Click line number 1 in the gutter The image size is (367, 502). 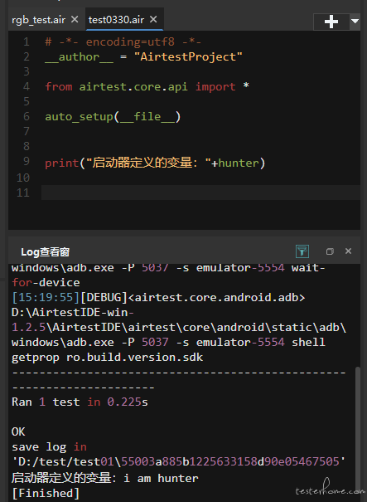pyautogui.click(x=27, y=42)
